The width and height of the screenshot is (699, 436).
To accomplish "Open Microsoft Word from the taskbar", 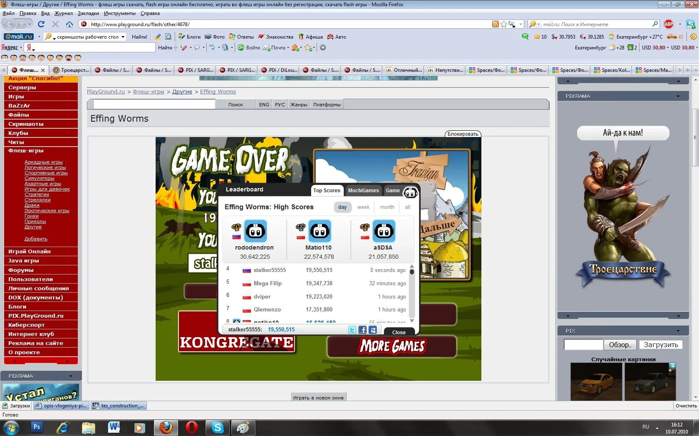I will [114, 427].
